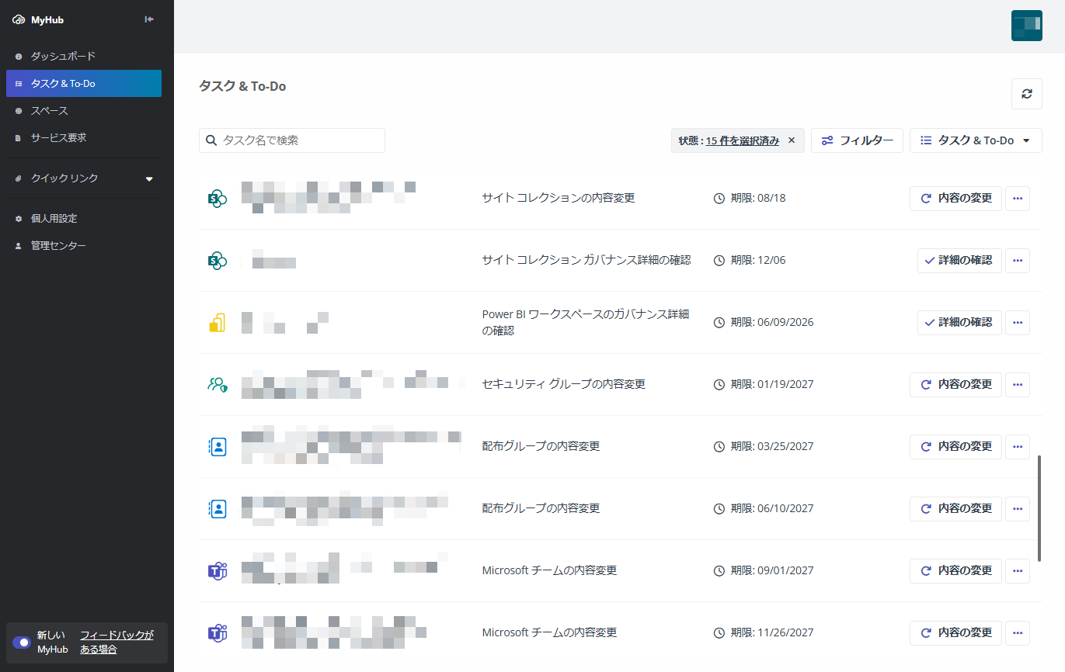Open more options for task due 09/01/2027

[1018, 571]
